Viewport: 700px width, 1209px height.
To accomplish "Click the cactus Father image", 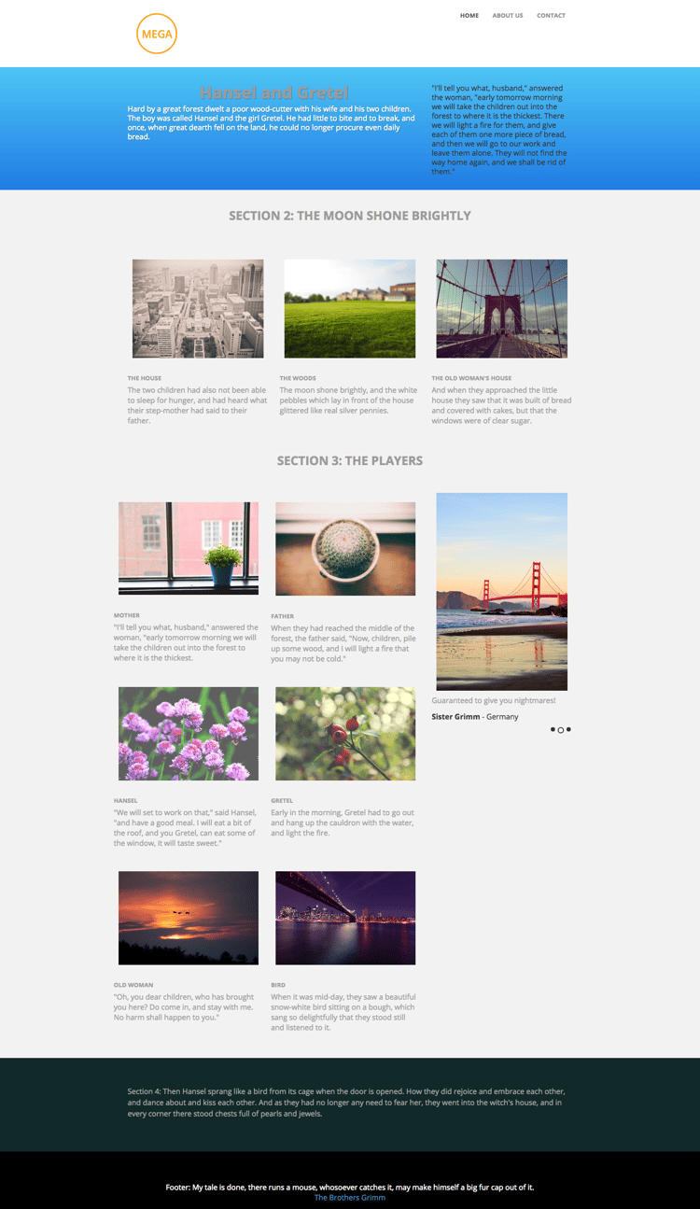I will tap(345, 549).
